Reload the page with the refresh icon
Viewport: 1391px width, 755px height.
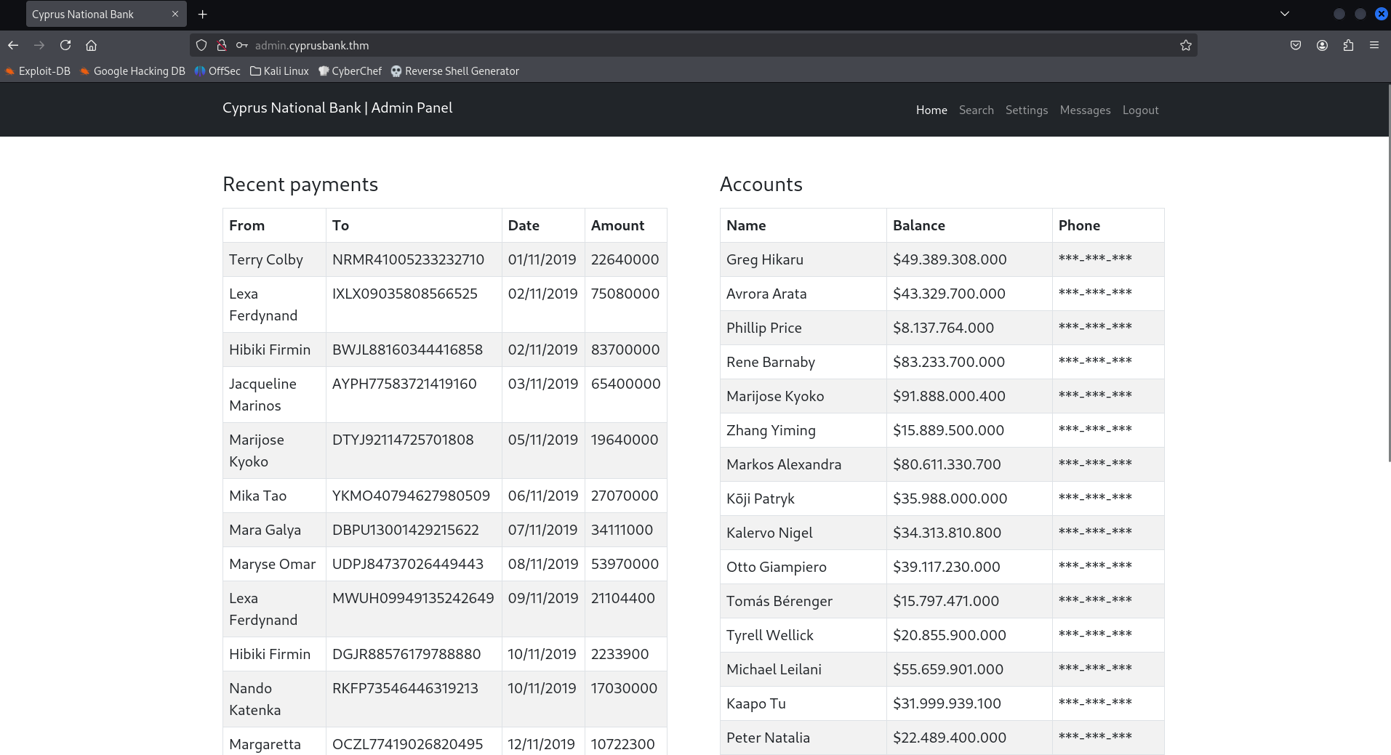pyautogui.click(x=65, y=45)
